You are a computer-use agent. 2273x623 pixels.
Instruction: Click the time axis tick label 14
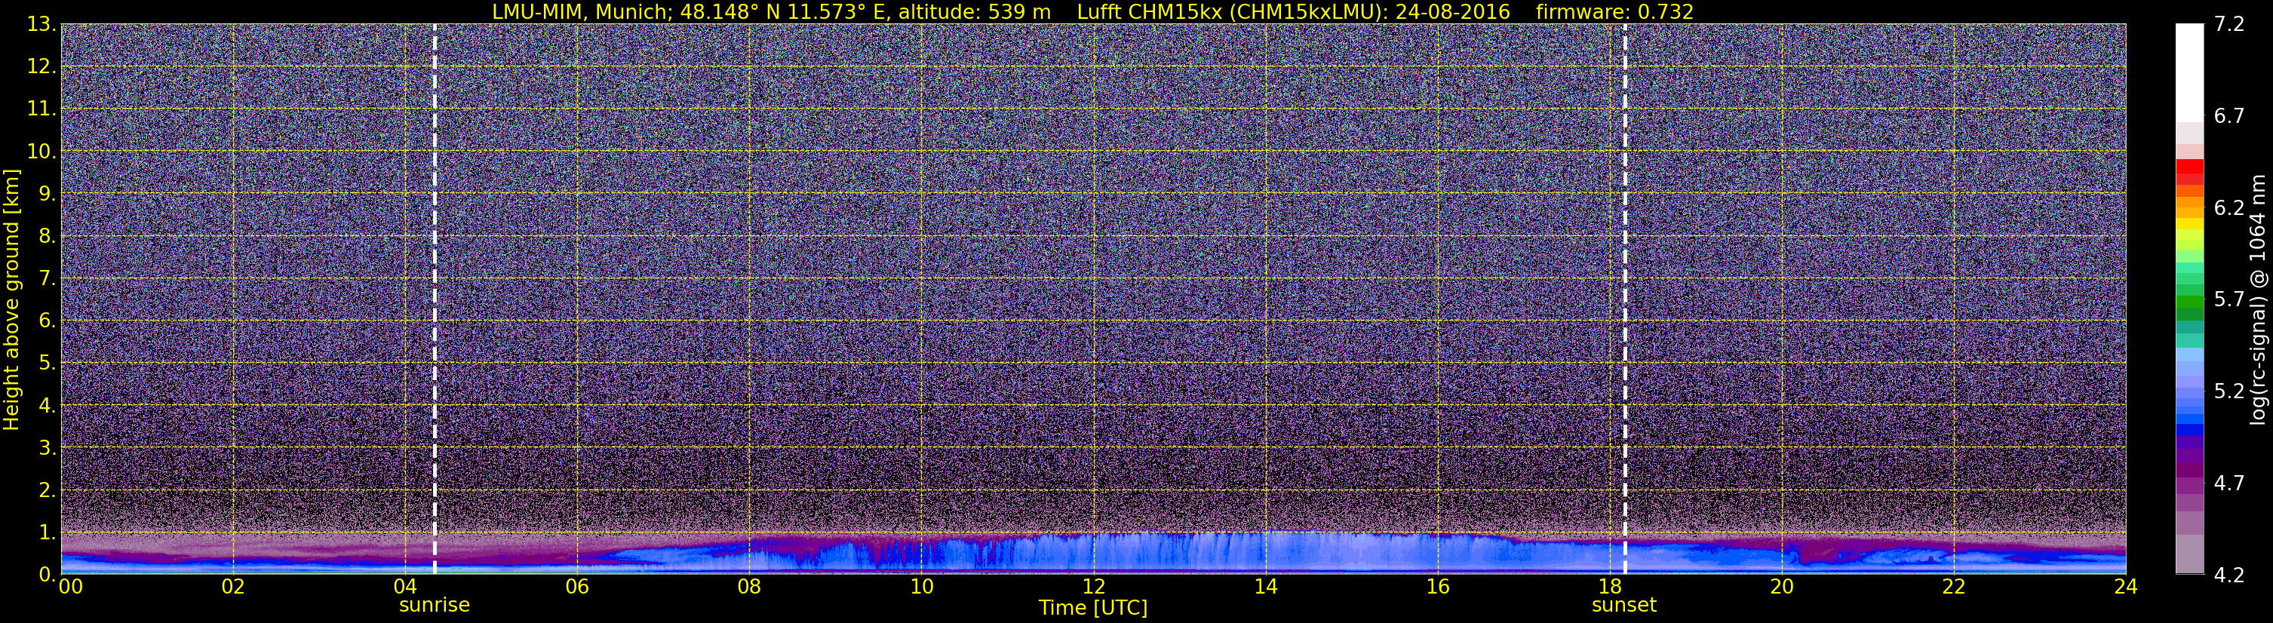click(1265, 587)
